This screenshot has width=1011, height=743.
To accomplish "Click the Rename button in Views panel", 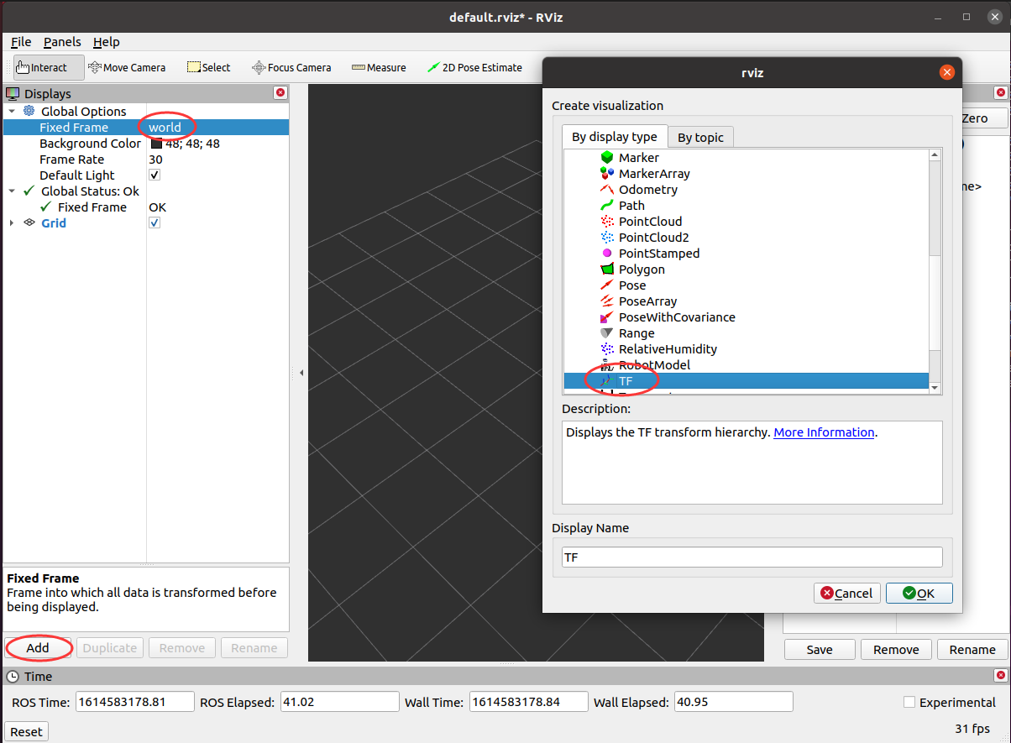I will [x=972, y=650].
